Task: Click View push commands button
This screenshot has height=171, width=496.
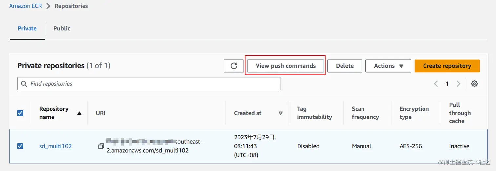Action: [x=286, y=66]
